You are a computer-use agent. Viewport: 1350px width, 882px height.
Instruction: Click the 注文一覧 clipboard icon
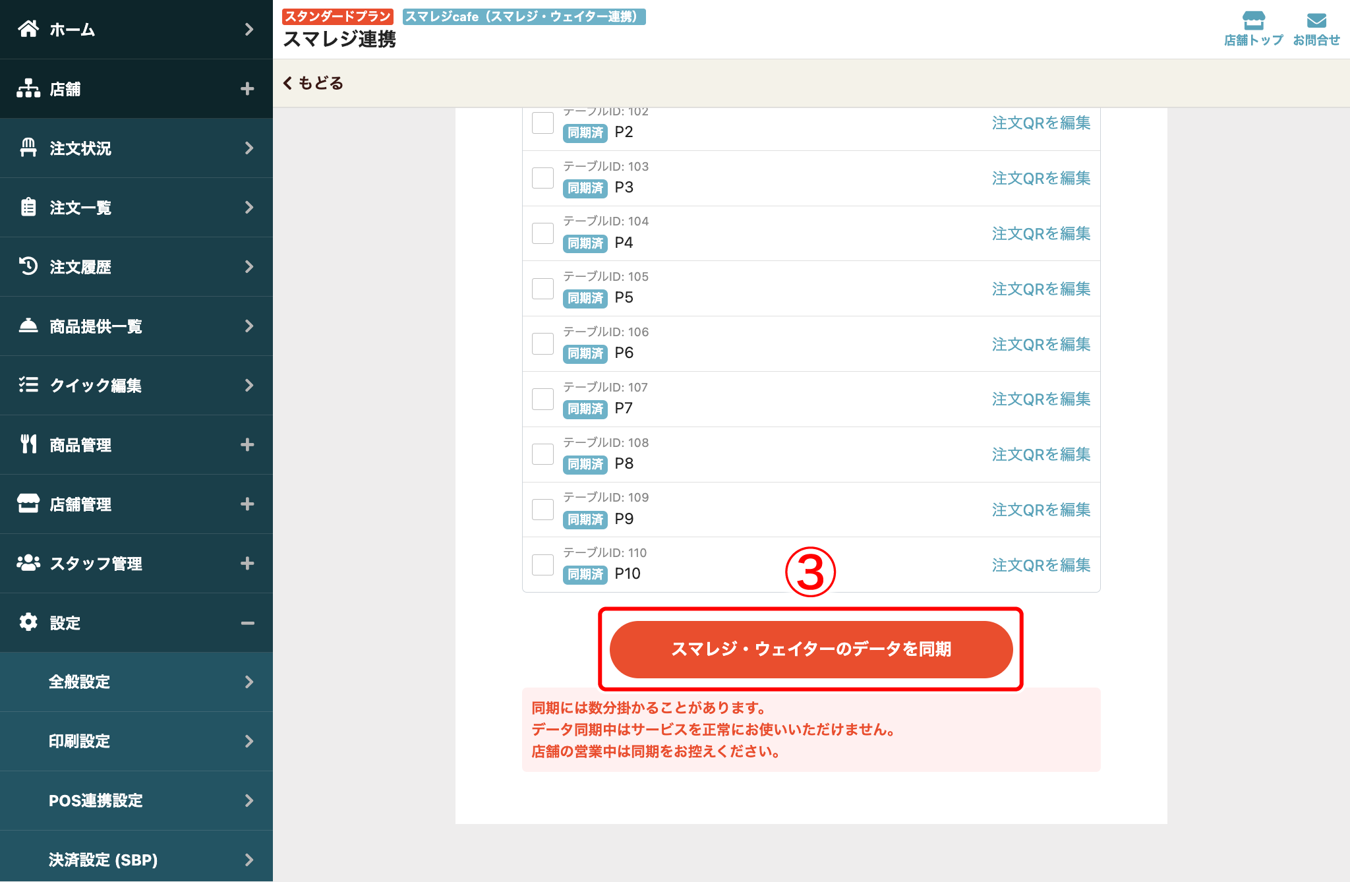28,207
